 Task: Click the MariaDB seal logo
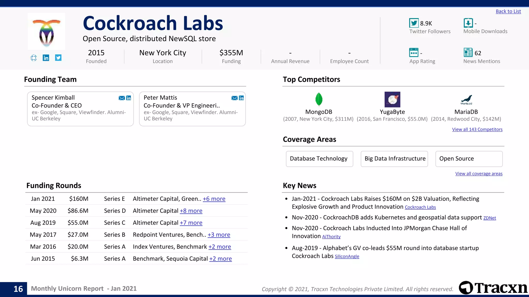click(x=466, y=100)
